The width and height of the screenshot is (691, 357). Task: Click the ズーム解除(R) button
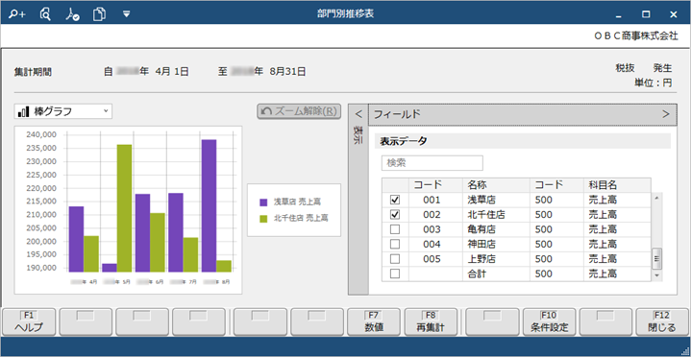[x=299, y=111]
